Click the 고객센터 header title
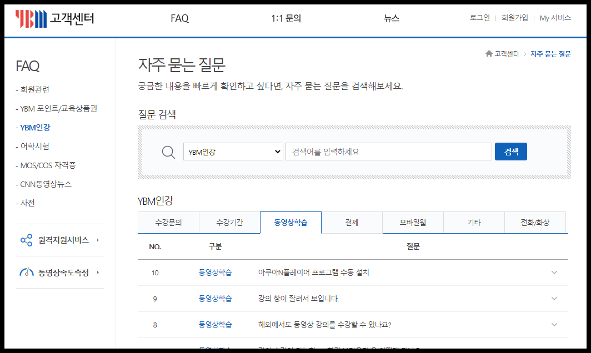Screen dimensions: 591x353 coord(72,18)
